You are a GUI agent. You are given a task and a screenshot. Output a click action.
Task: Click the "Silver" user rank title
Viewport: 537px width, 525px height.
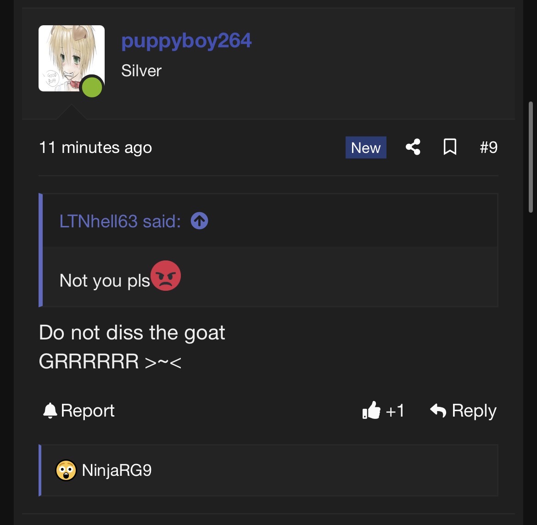pyautogui.click(x=141, y=71)
